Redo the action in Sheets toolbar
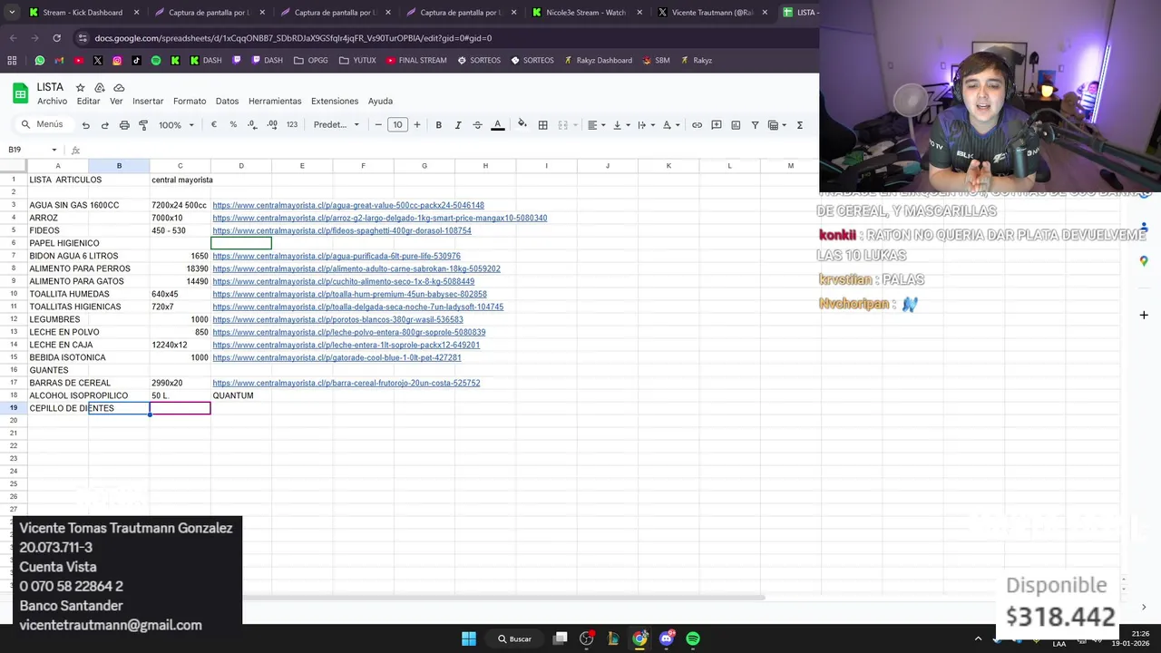 click(x=105, y=125)
